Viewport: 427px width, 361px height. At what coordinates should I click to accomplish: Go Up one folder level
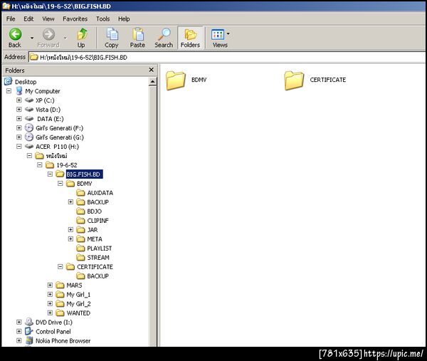[x=81, y=38]
